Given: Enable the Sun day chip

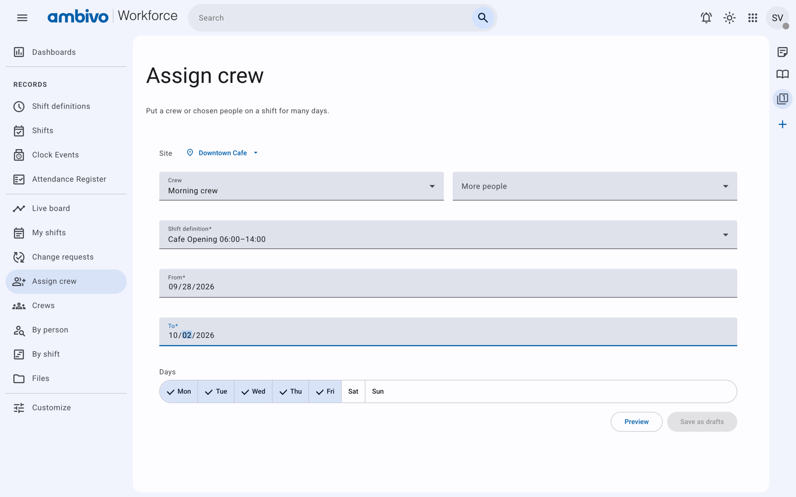Looking at the screenshot, I should click(378, 392).
